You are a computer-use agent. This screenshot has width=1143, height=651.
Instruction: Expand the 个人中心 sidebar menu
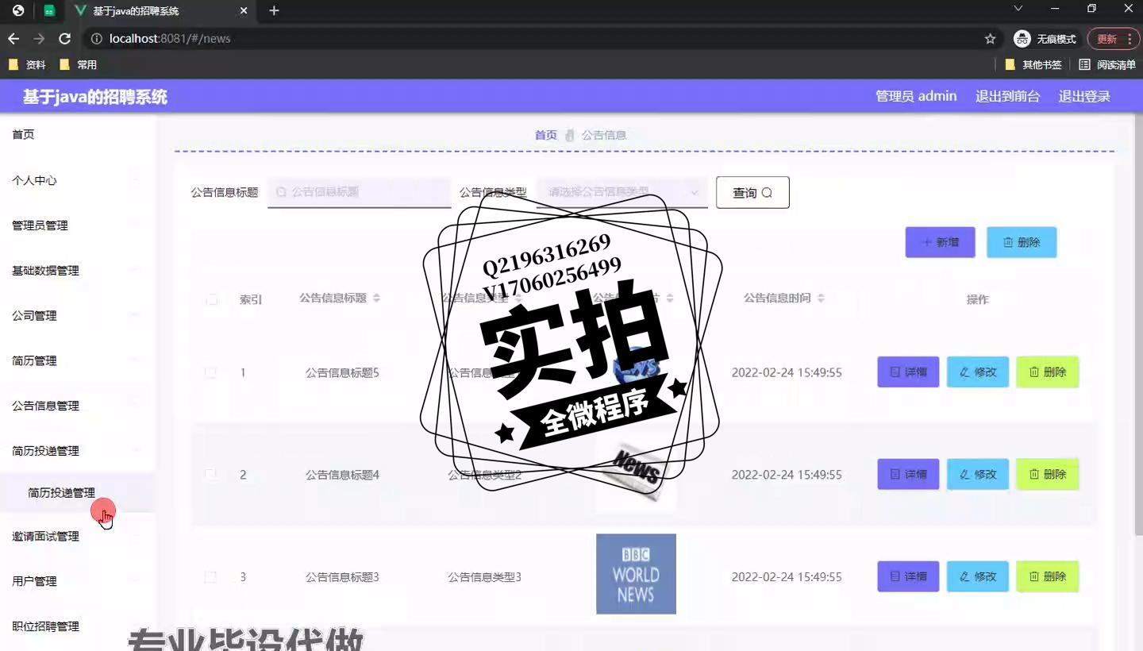pyautogui.click(x=77, y=180)
